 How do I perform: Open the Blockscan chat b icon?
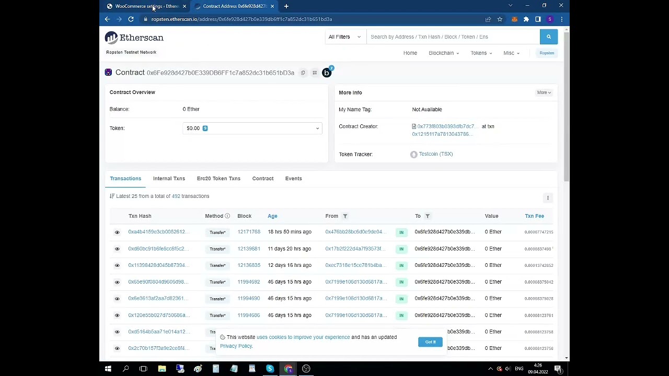click(x=327, y=73)
